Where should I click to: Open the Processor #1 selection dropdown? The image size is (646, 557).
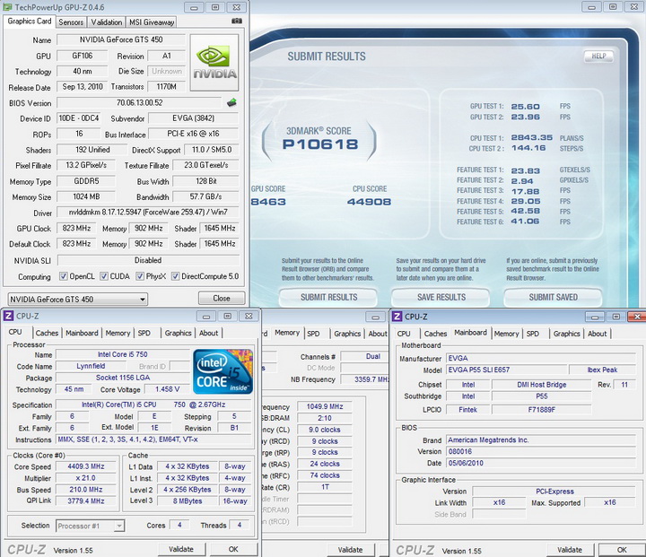point(91,526)
